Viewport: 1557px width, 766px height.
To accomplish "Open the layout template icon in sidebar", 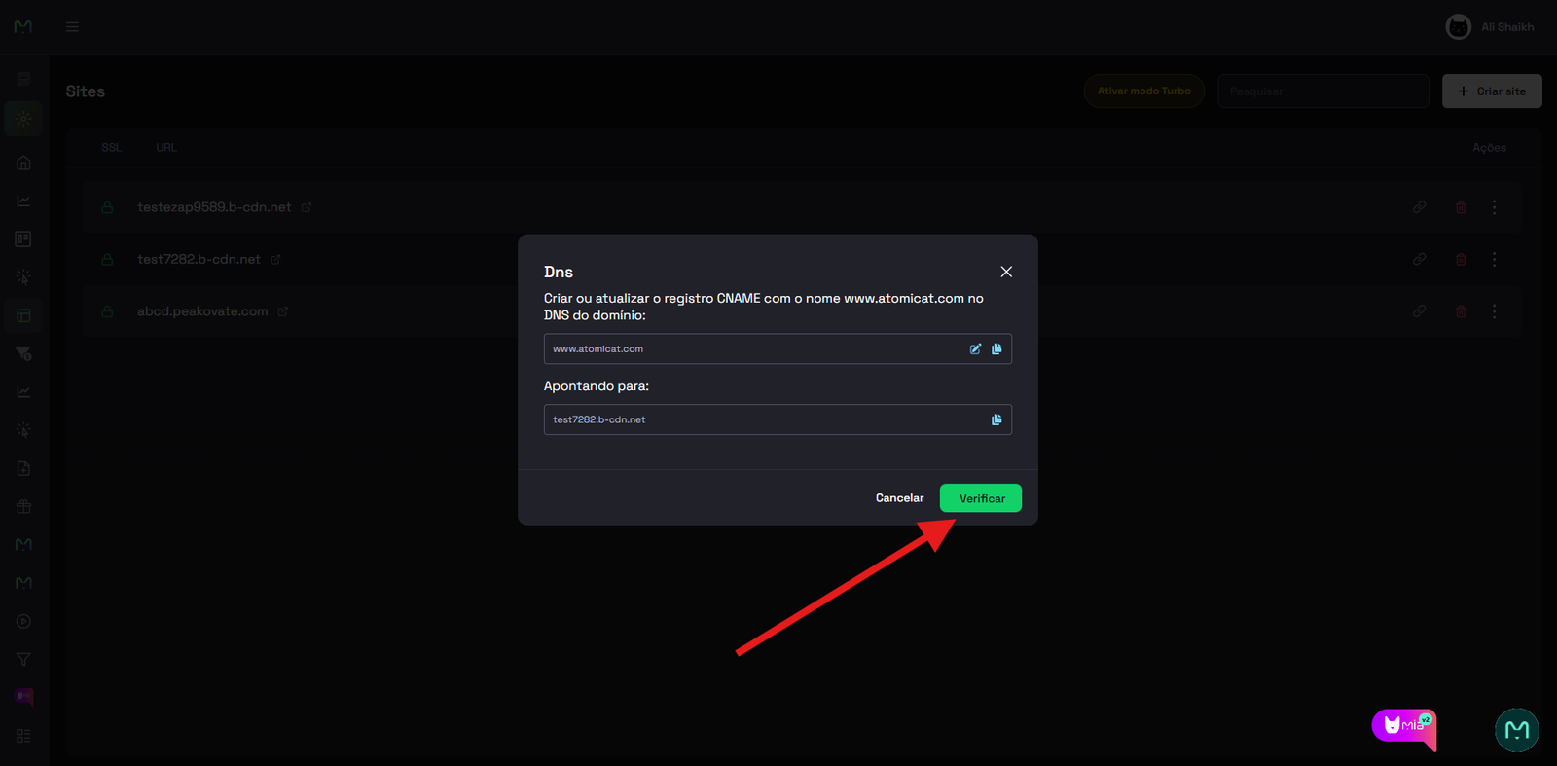I will point(23,315).
